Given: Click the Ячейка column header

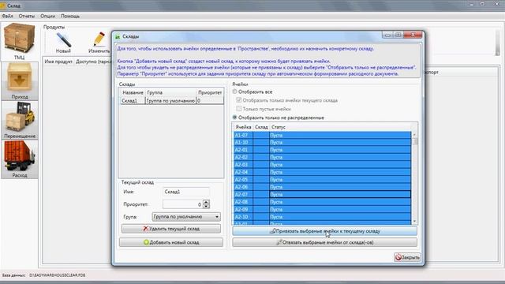Looking at the screenshot, I should 243,127.
